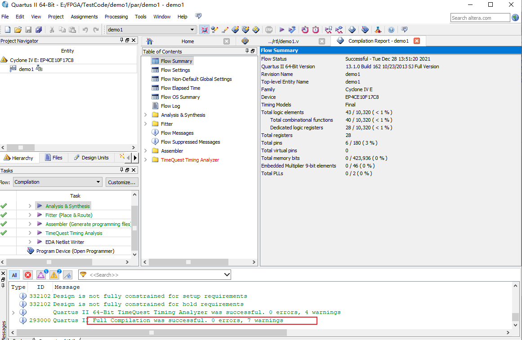Start Compilation with the purple play icon

tap(281, 30)
